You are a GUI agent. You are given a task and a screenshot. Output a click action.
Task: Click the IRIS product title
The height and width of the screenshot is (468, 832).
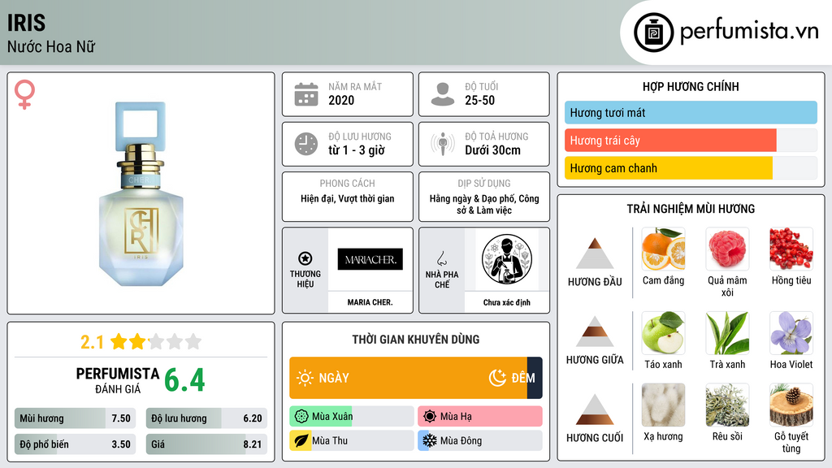click(26, 23)
